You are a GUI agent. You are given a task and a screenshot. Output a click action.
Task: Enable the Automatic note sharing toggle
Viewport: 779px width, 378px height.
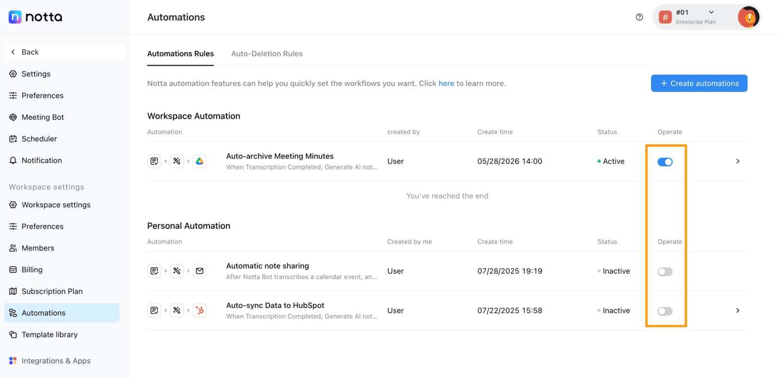(665, 271)
